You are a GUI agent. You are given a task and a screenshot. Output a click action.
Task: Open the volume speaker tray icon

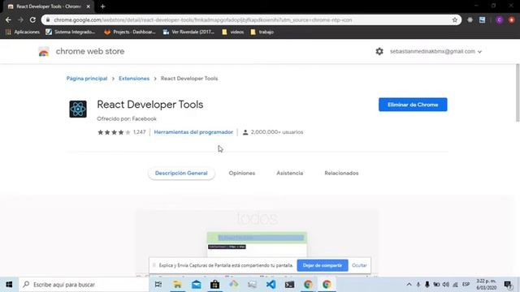446,285
